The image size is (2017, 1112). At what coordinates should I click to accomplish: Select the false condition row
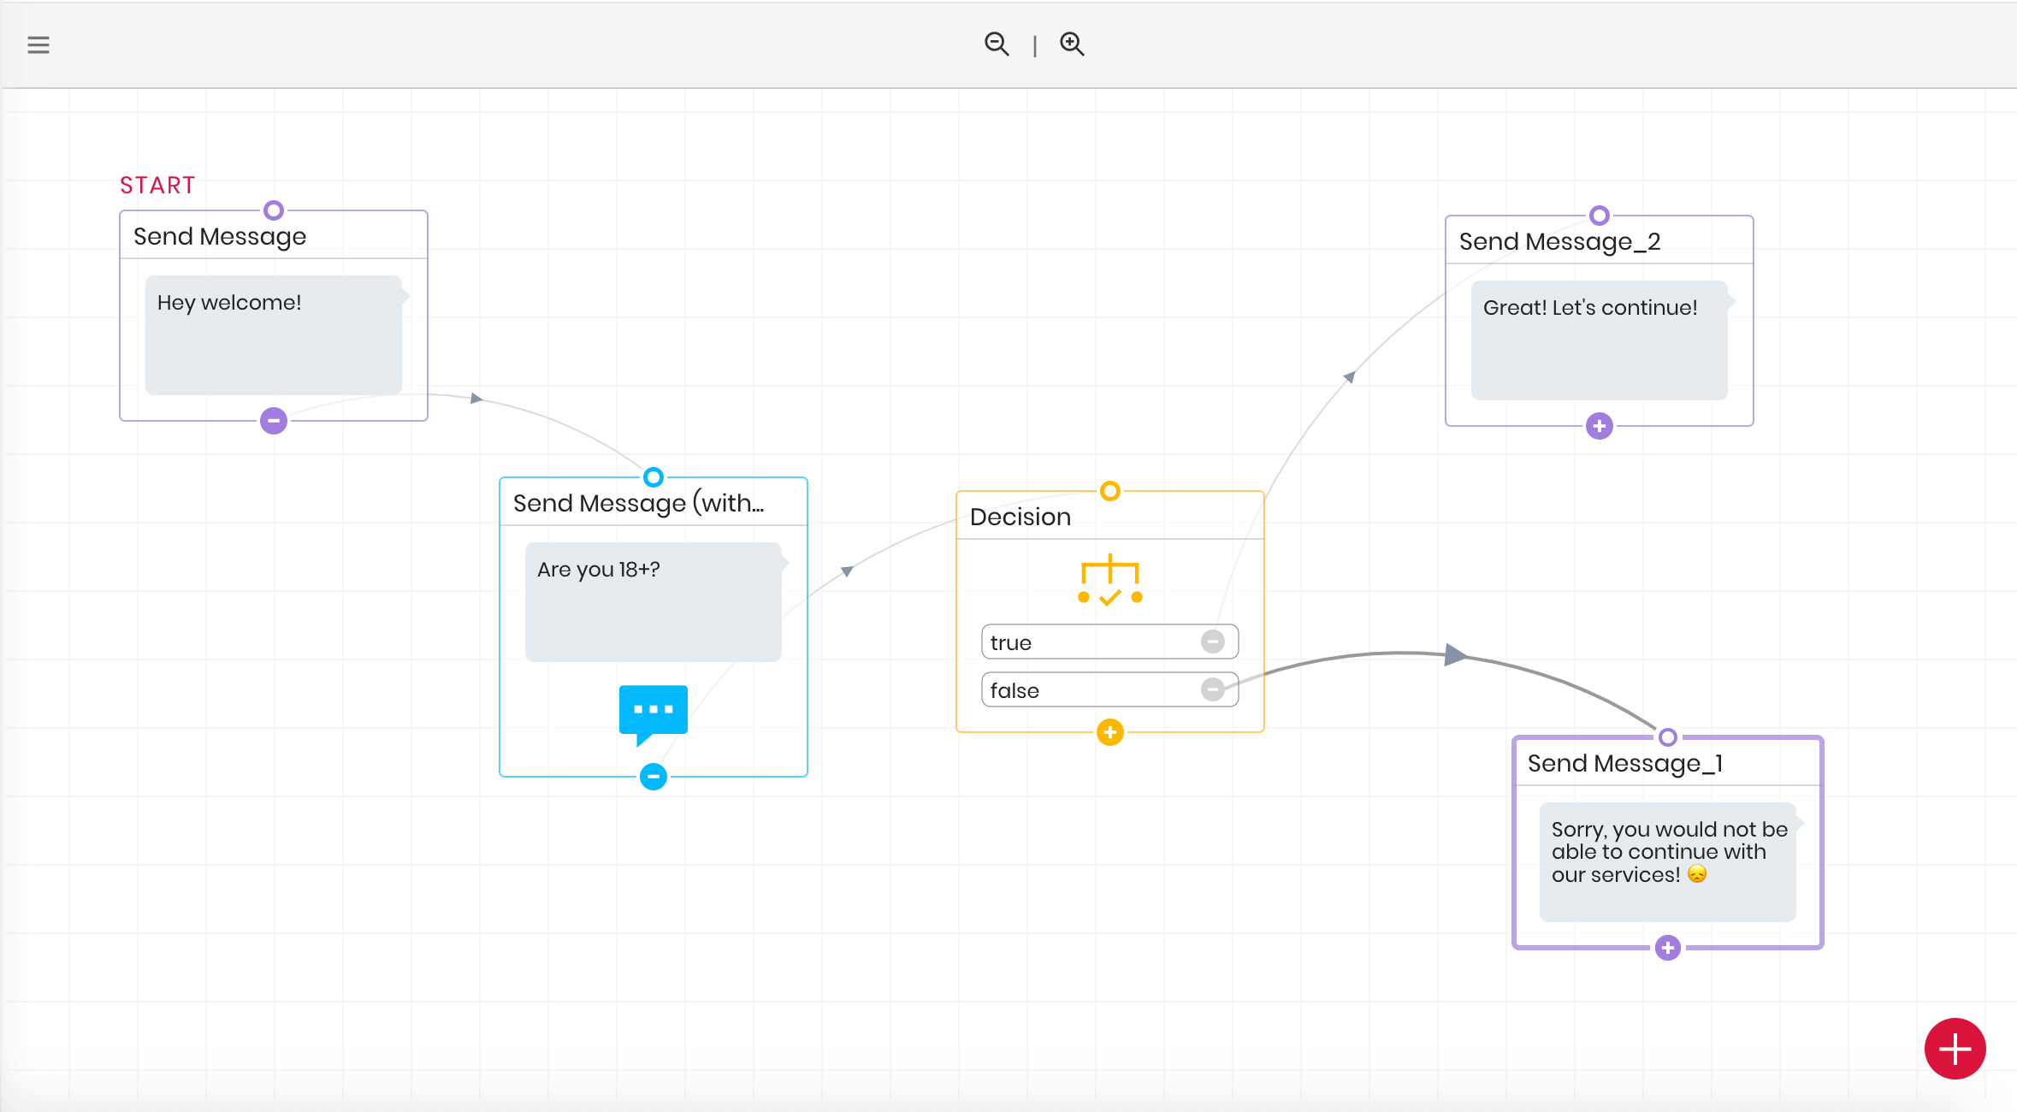click(1110, 689)
